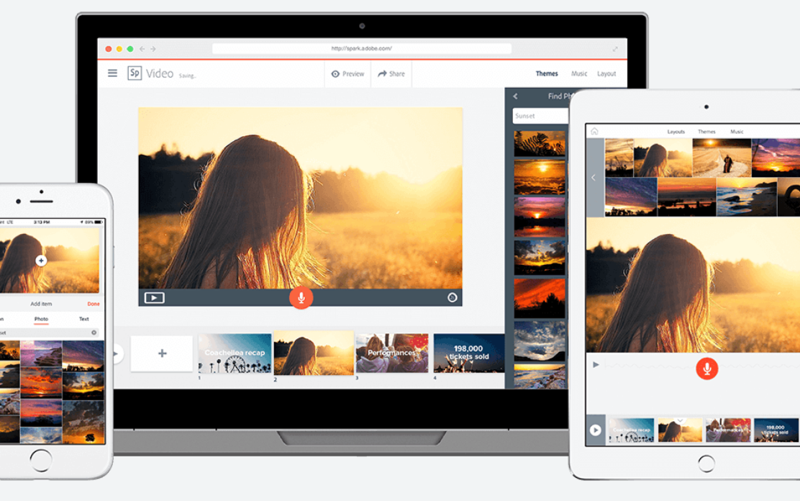Click the tablet audio waveform track
Image resolution: width=800 pixels, height=501 pixels.
tap(647, 366)
